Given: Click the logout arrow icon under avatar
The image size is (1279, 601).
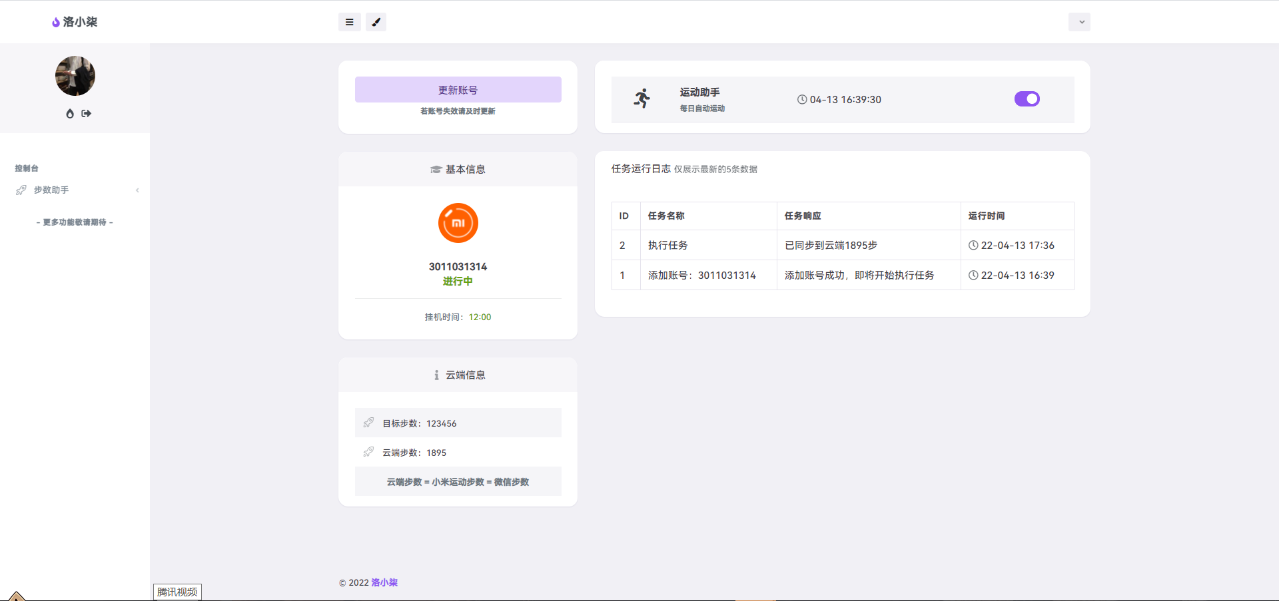Looking at the screenshot, I should pyautogui.click(x=86, y=114).
